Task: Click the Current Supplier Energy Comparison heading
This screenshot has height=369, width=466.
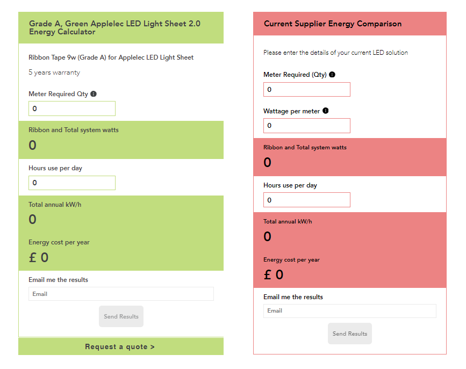Action: pyautogui.click(x=333, y=24)
